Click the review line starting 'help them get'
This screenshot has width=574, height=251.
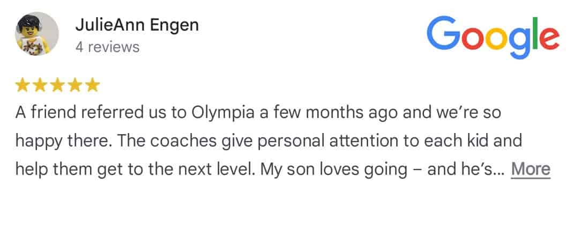[282, 169]
